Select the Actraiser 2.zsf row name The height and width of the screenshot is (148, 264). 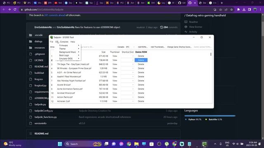coord(64,101)
